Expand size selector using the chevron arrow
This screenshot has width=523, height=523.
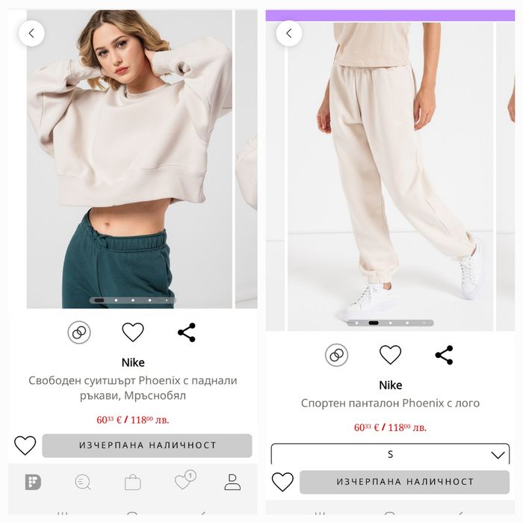point(498,455)
